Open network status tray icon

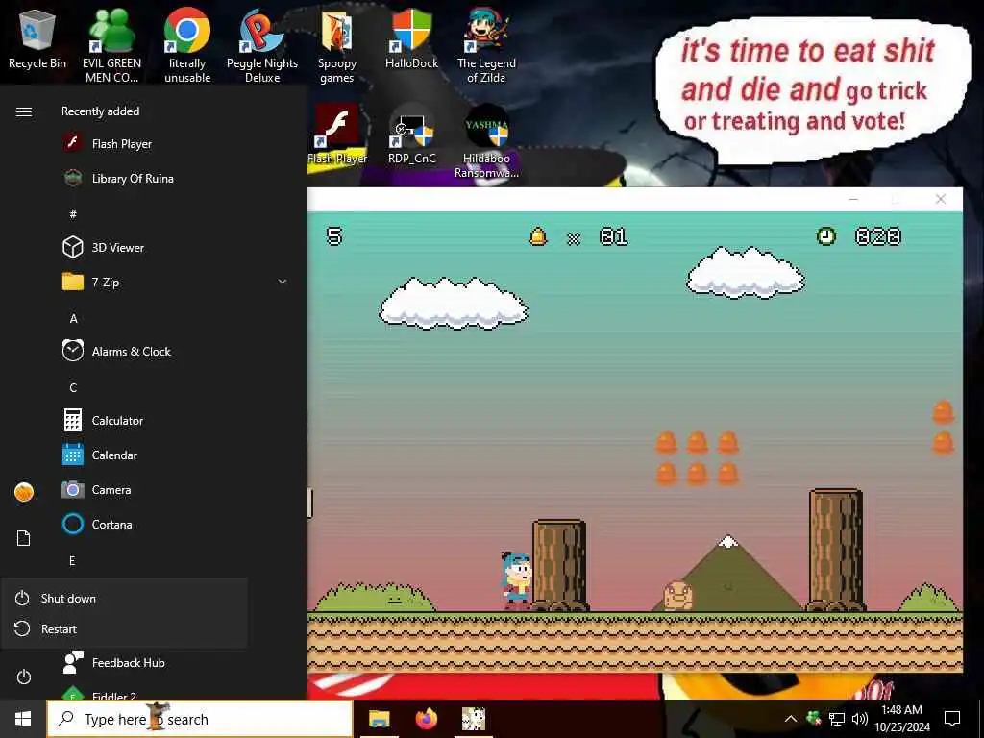pyautogui.click(x=837, y=719)
